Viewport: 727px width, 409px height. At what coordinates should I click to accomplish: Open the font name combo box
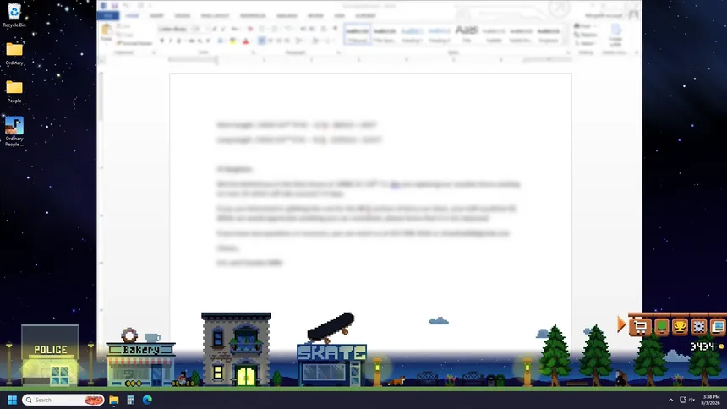point(174,29)
